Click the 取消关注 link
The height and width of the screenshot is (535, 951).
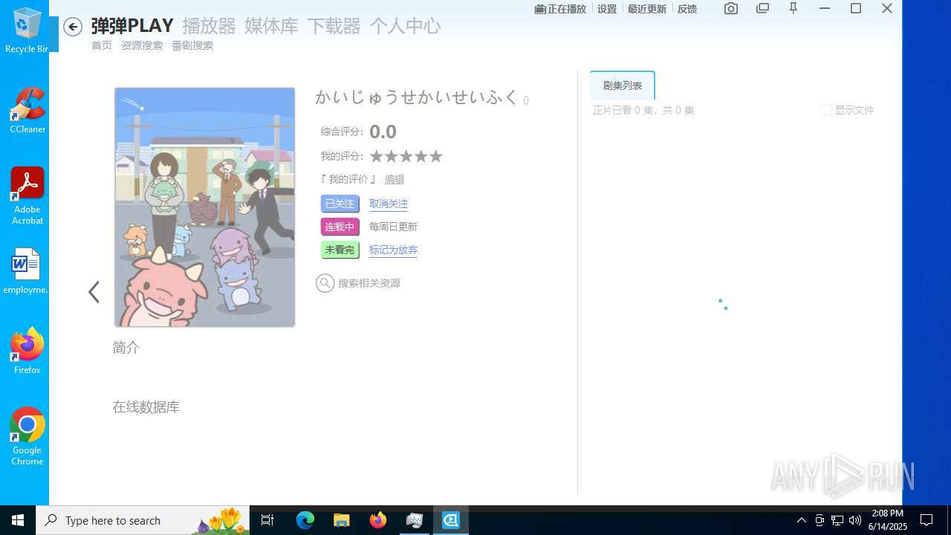pos(389,204)
